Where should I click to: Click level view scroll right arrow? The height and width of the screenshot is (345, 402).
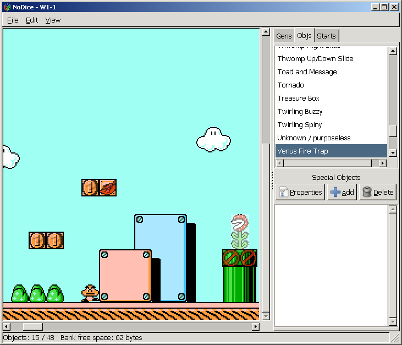255,327
